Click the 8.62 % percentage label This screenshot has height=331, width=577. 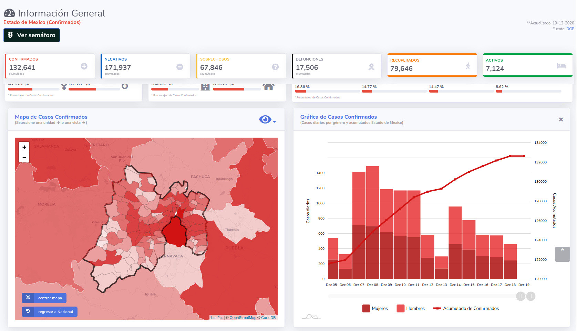[x=502, y=87]
